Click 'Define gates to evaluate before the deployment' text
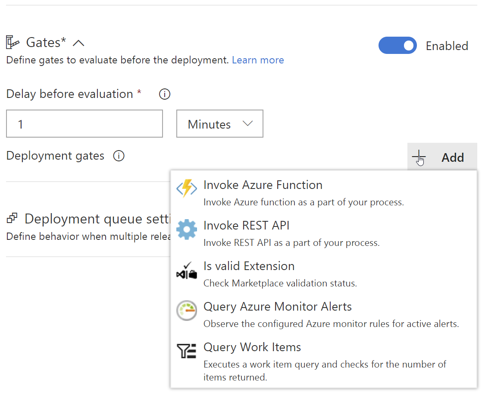 point(117,60)
